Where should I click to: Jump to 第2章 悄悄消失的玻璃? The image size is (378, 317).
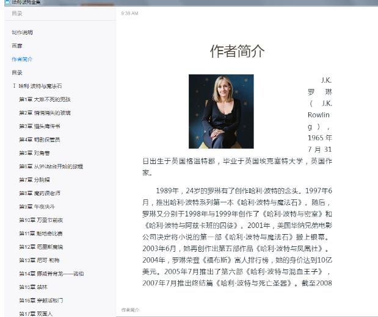coord(45,113)
